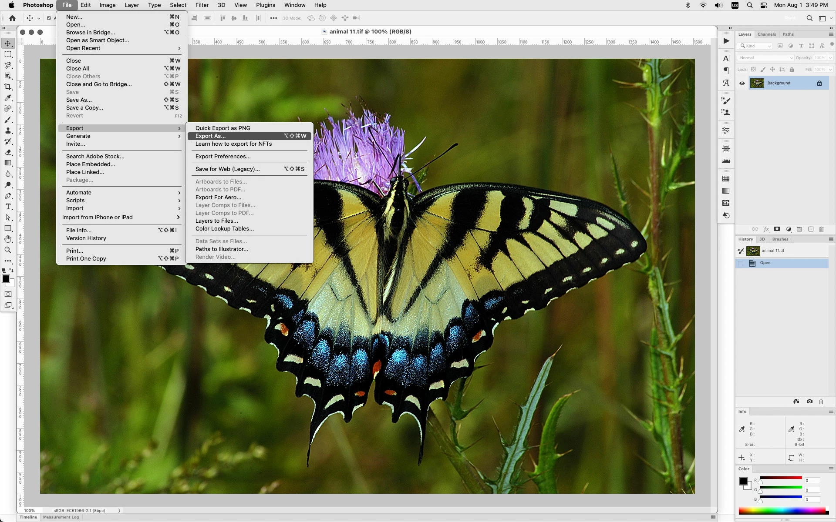Open the layer Kind filter dropdown
Image resolution: width=836 pixels, height=522 pixels.
tap(755, 46)
